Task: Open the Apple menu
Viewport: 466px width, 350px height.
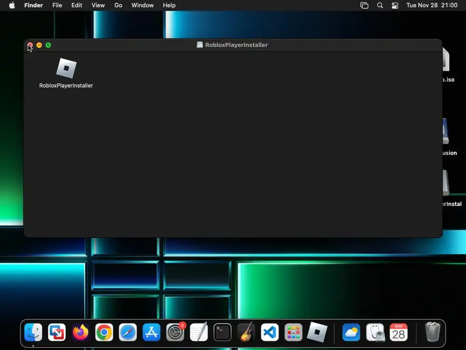Action: (x=12, y=5)
